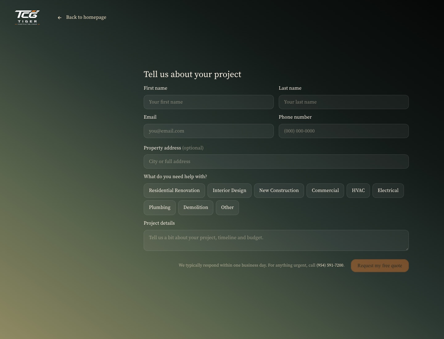Click the Phone number field
444x339 pixels.
344,131
